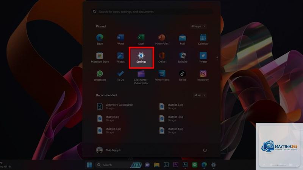The image size is (303, 170).
Task: Open Settings from the pinned apps
Action: coord(141,58)
